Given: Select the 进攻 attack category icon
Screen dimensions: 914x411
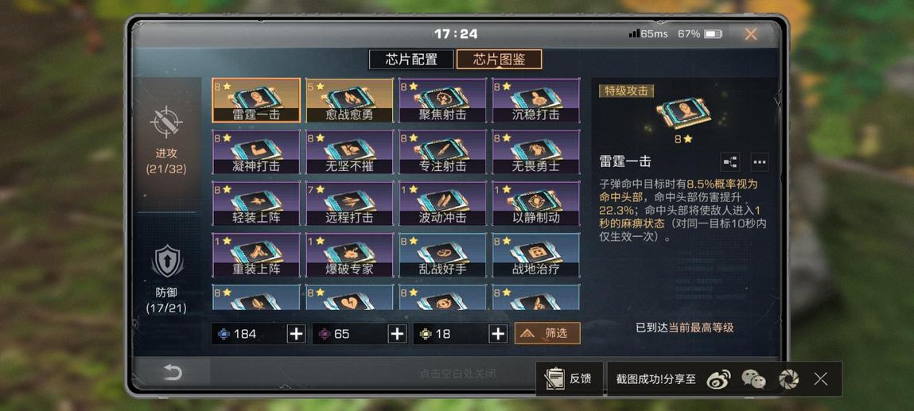Looking at the screenshot, I should point(167,122).
